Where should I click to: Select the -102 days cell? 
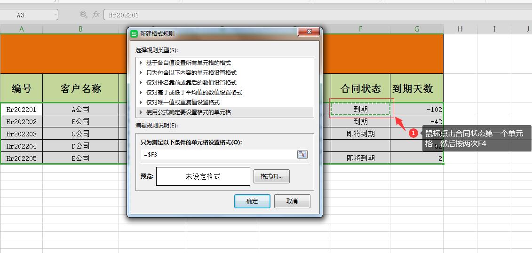click(417, 109)
